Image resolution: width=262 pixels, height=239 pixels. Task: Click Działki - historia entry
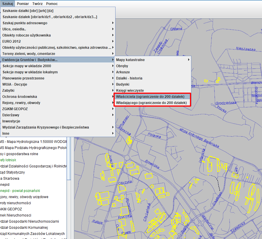(129, 78)
